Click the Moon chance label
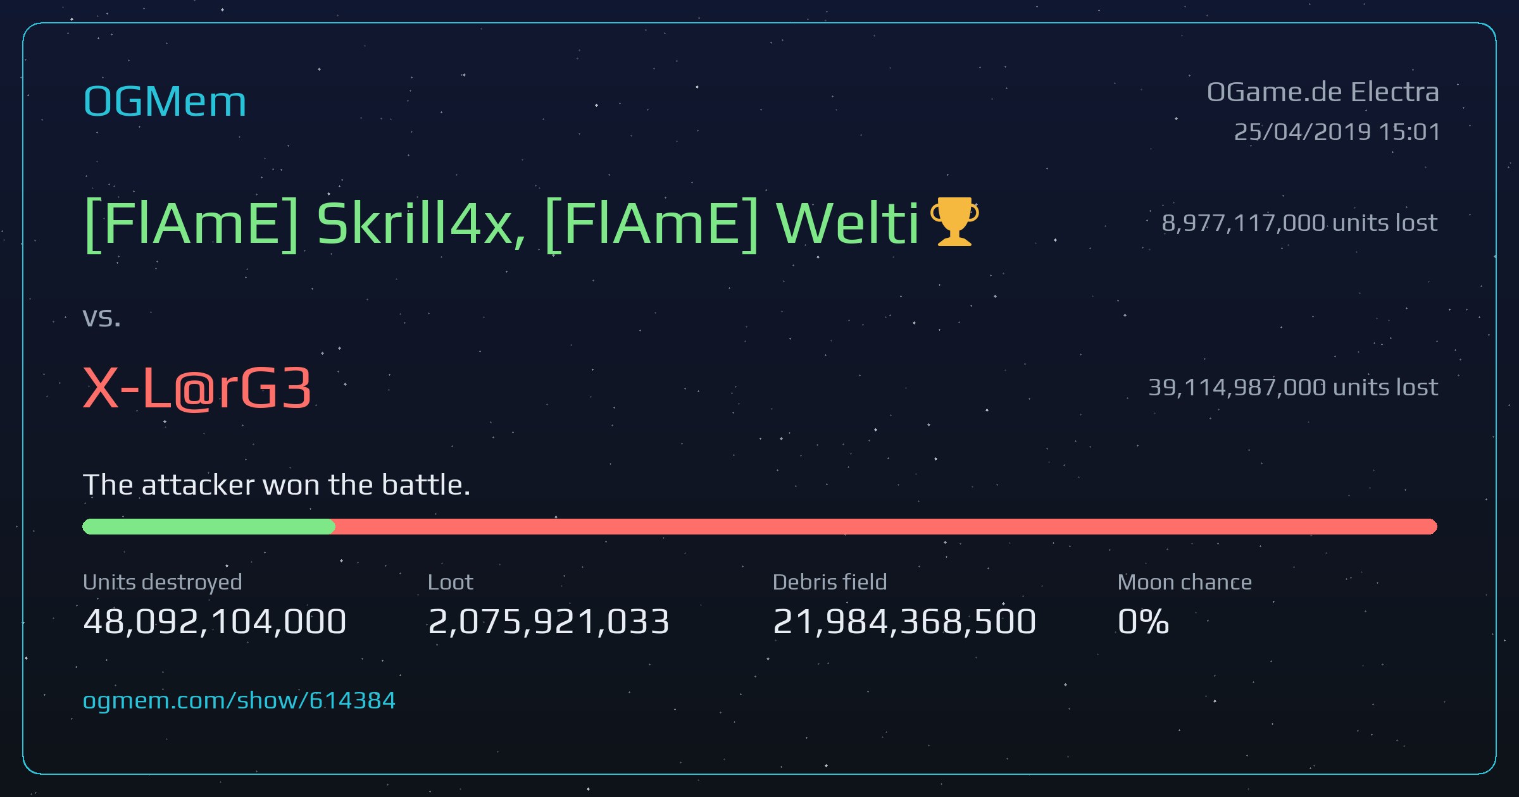This screenshot has width=1519, height=797. (x=1185, y=582)
